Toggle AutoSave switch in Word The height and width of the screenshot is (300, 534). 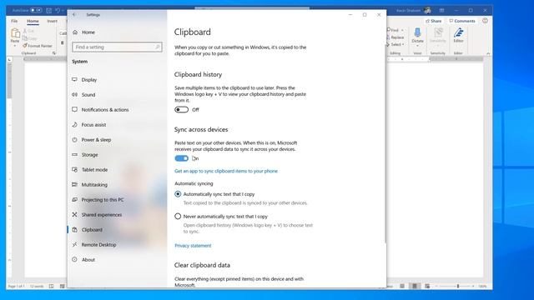click(x=36, y=11)
